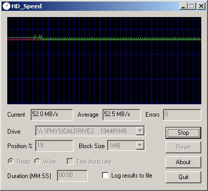This screenshot has height=191, width=208.
Task: Quit the HD_Speed application
Action: pos(183,177)
